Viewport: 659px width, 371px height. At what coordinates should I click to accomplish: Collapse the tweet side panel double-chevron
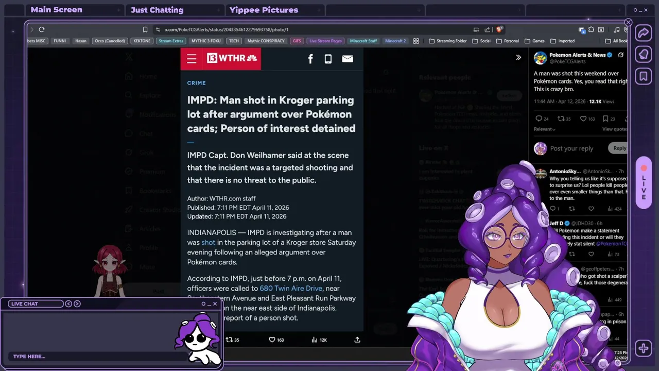click(518, 57)
